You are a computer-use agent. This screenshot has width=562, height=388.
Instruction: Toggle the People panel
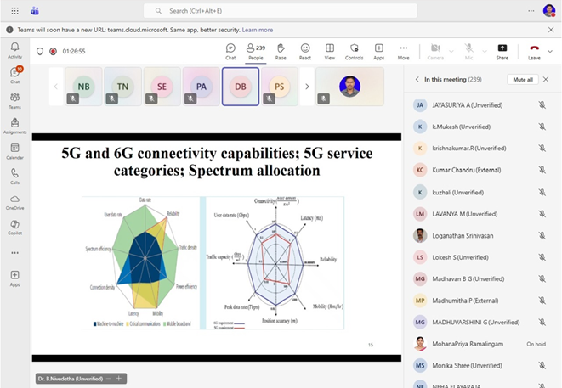254,50
